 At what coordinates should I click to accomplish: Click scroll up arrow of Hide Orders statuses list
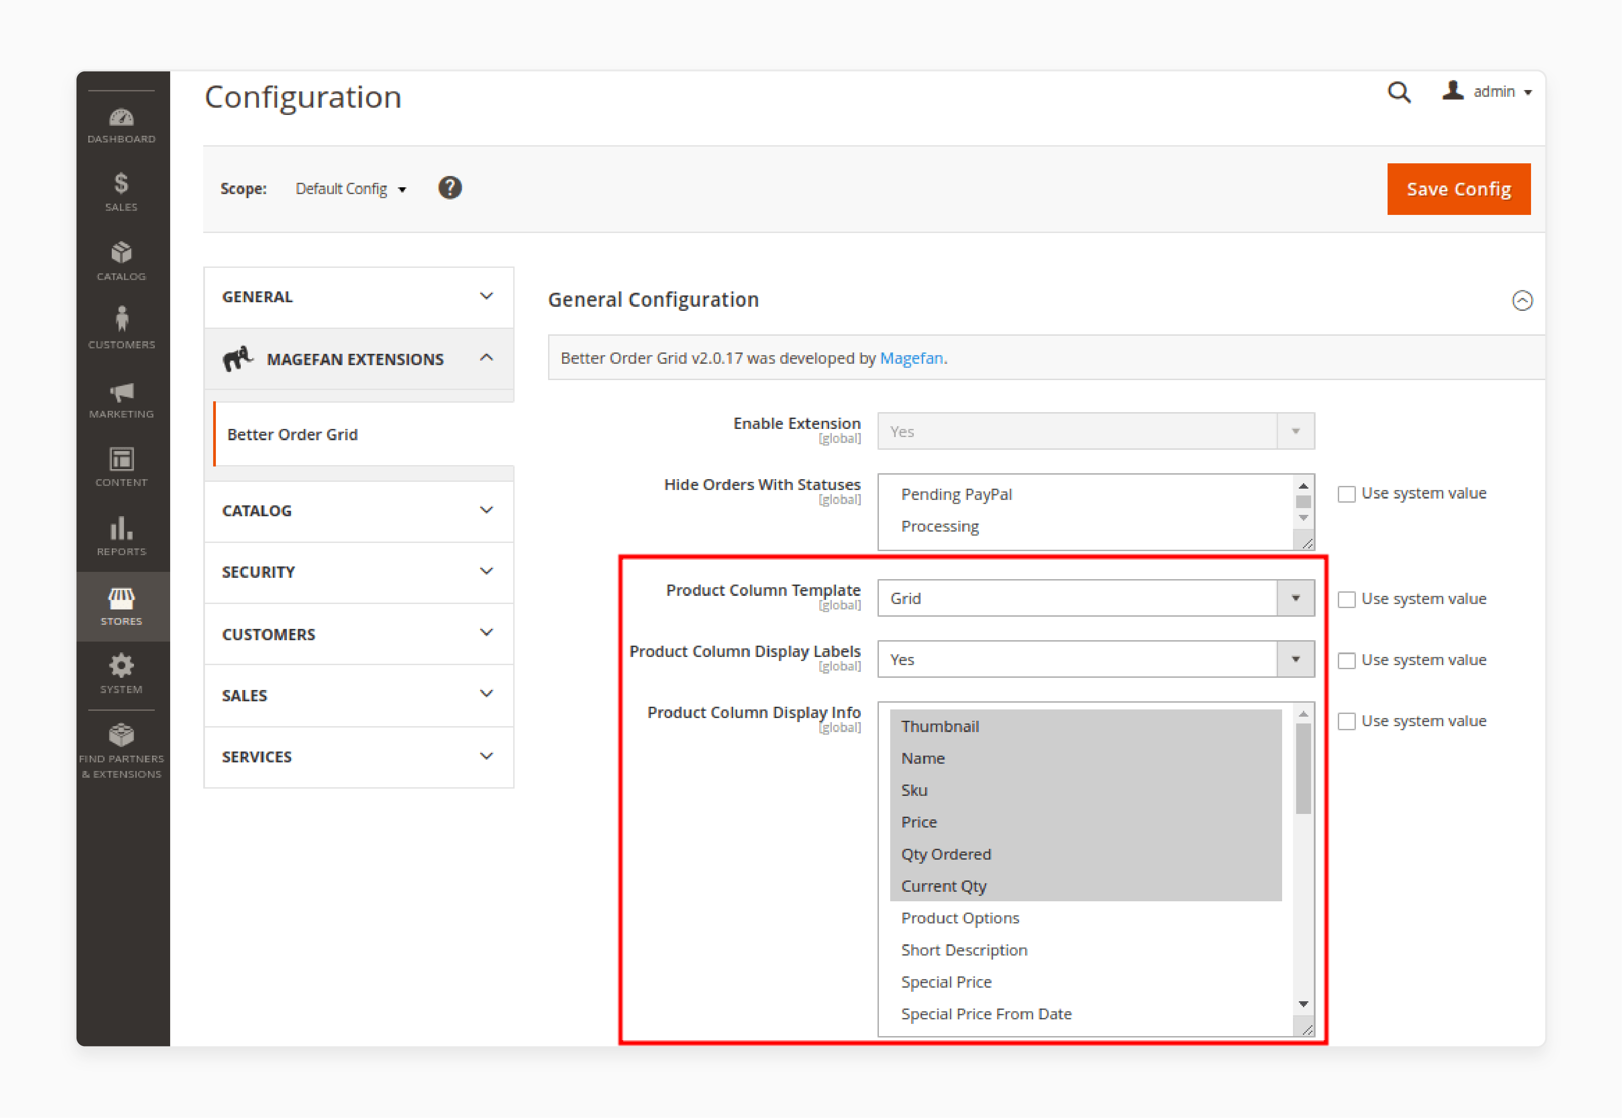1303,486
